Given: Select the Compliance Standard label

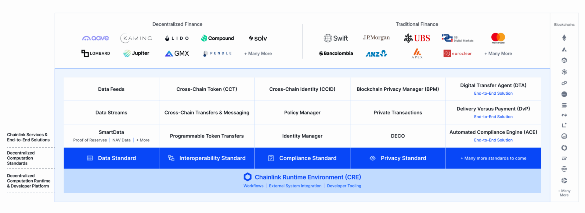Looking at the screenshot, I should coord(308,158).
